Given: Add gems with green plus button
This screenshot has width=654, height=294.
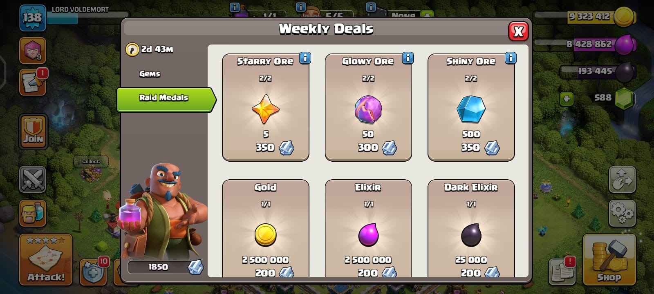Looking at the screenshot, I should 567,99.
